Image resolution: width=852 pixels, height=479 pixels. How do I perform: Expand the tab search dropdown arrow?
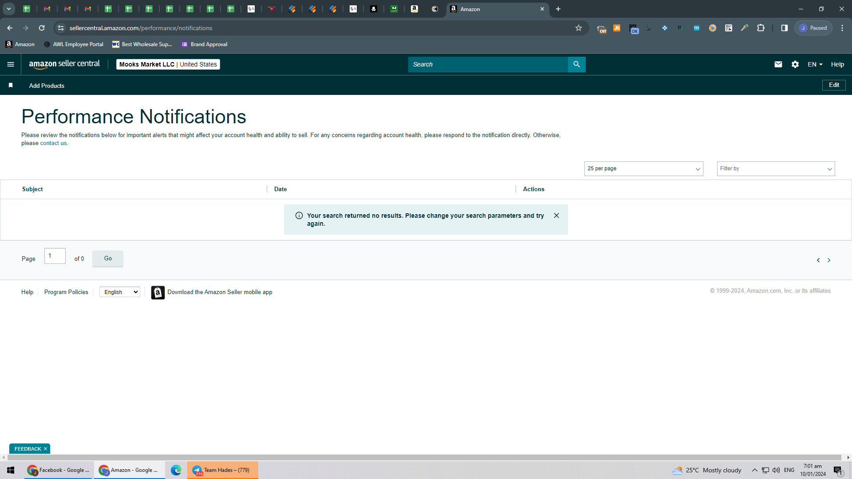[8, 9]
